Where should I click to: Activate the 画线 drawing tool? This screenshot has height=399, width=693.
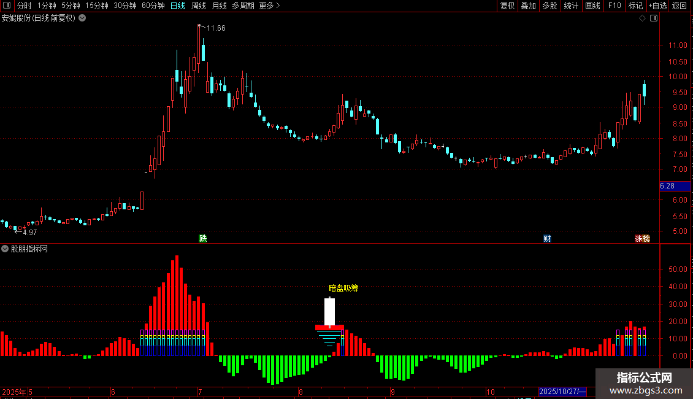pyautogui.click(x=592, y=6)
